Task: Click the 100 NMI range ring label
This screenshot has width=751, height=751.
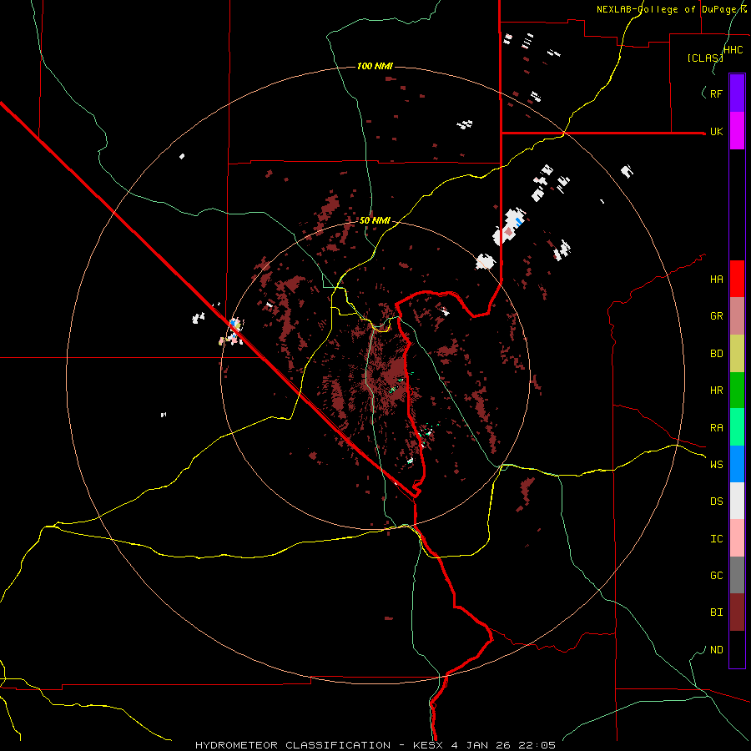Action: [375, 66]
